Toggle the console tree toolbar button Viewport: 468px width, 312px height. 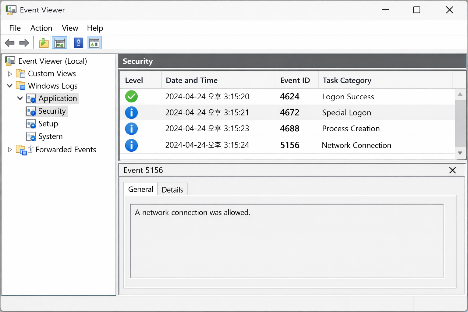[x=60, y=43]
